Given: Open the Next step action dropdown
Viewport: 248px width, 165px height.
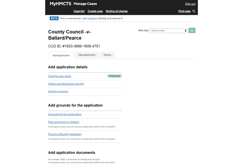Looking at the screenshot, I should [x=168, y=30].
